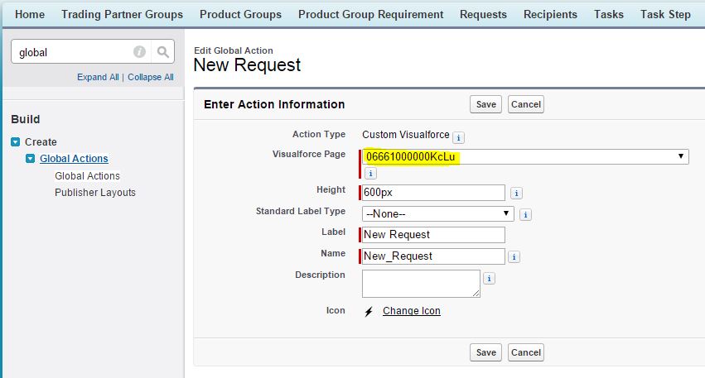The width and height of the screenshot is (705, 378).
Task: Open the Trading Partner Groups tab
Action: tap(122, 14)
